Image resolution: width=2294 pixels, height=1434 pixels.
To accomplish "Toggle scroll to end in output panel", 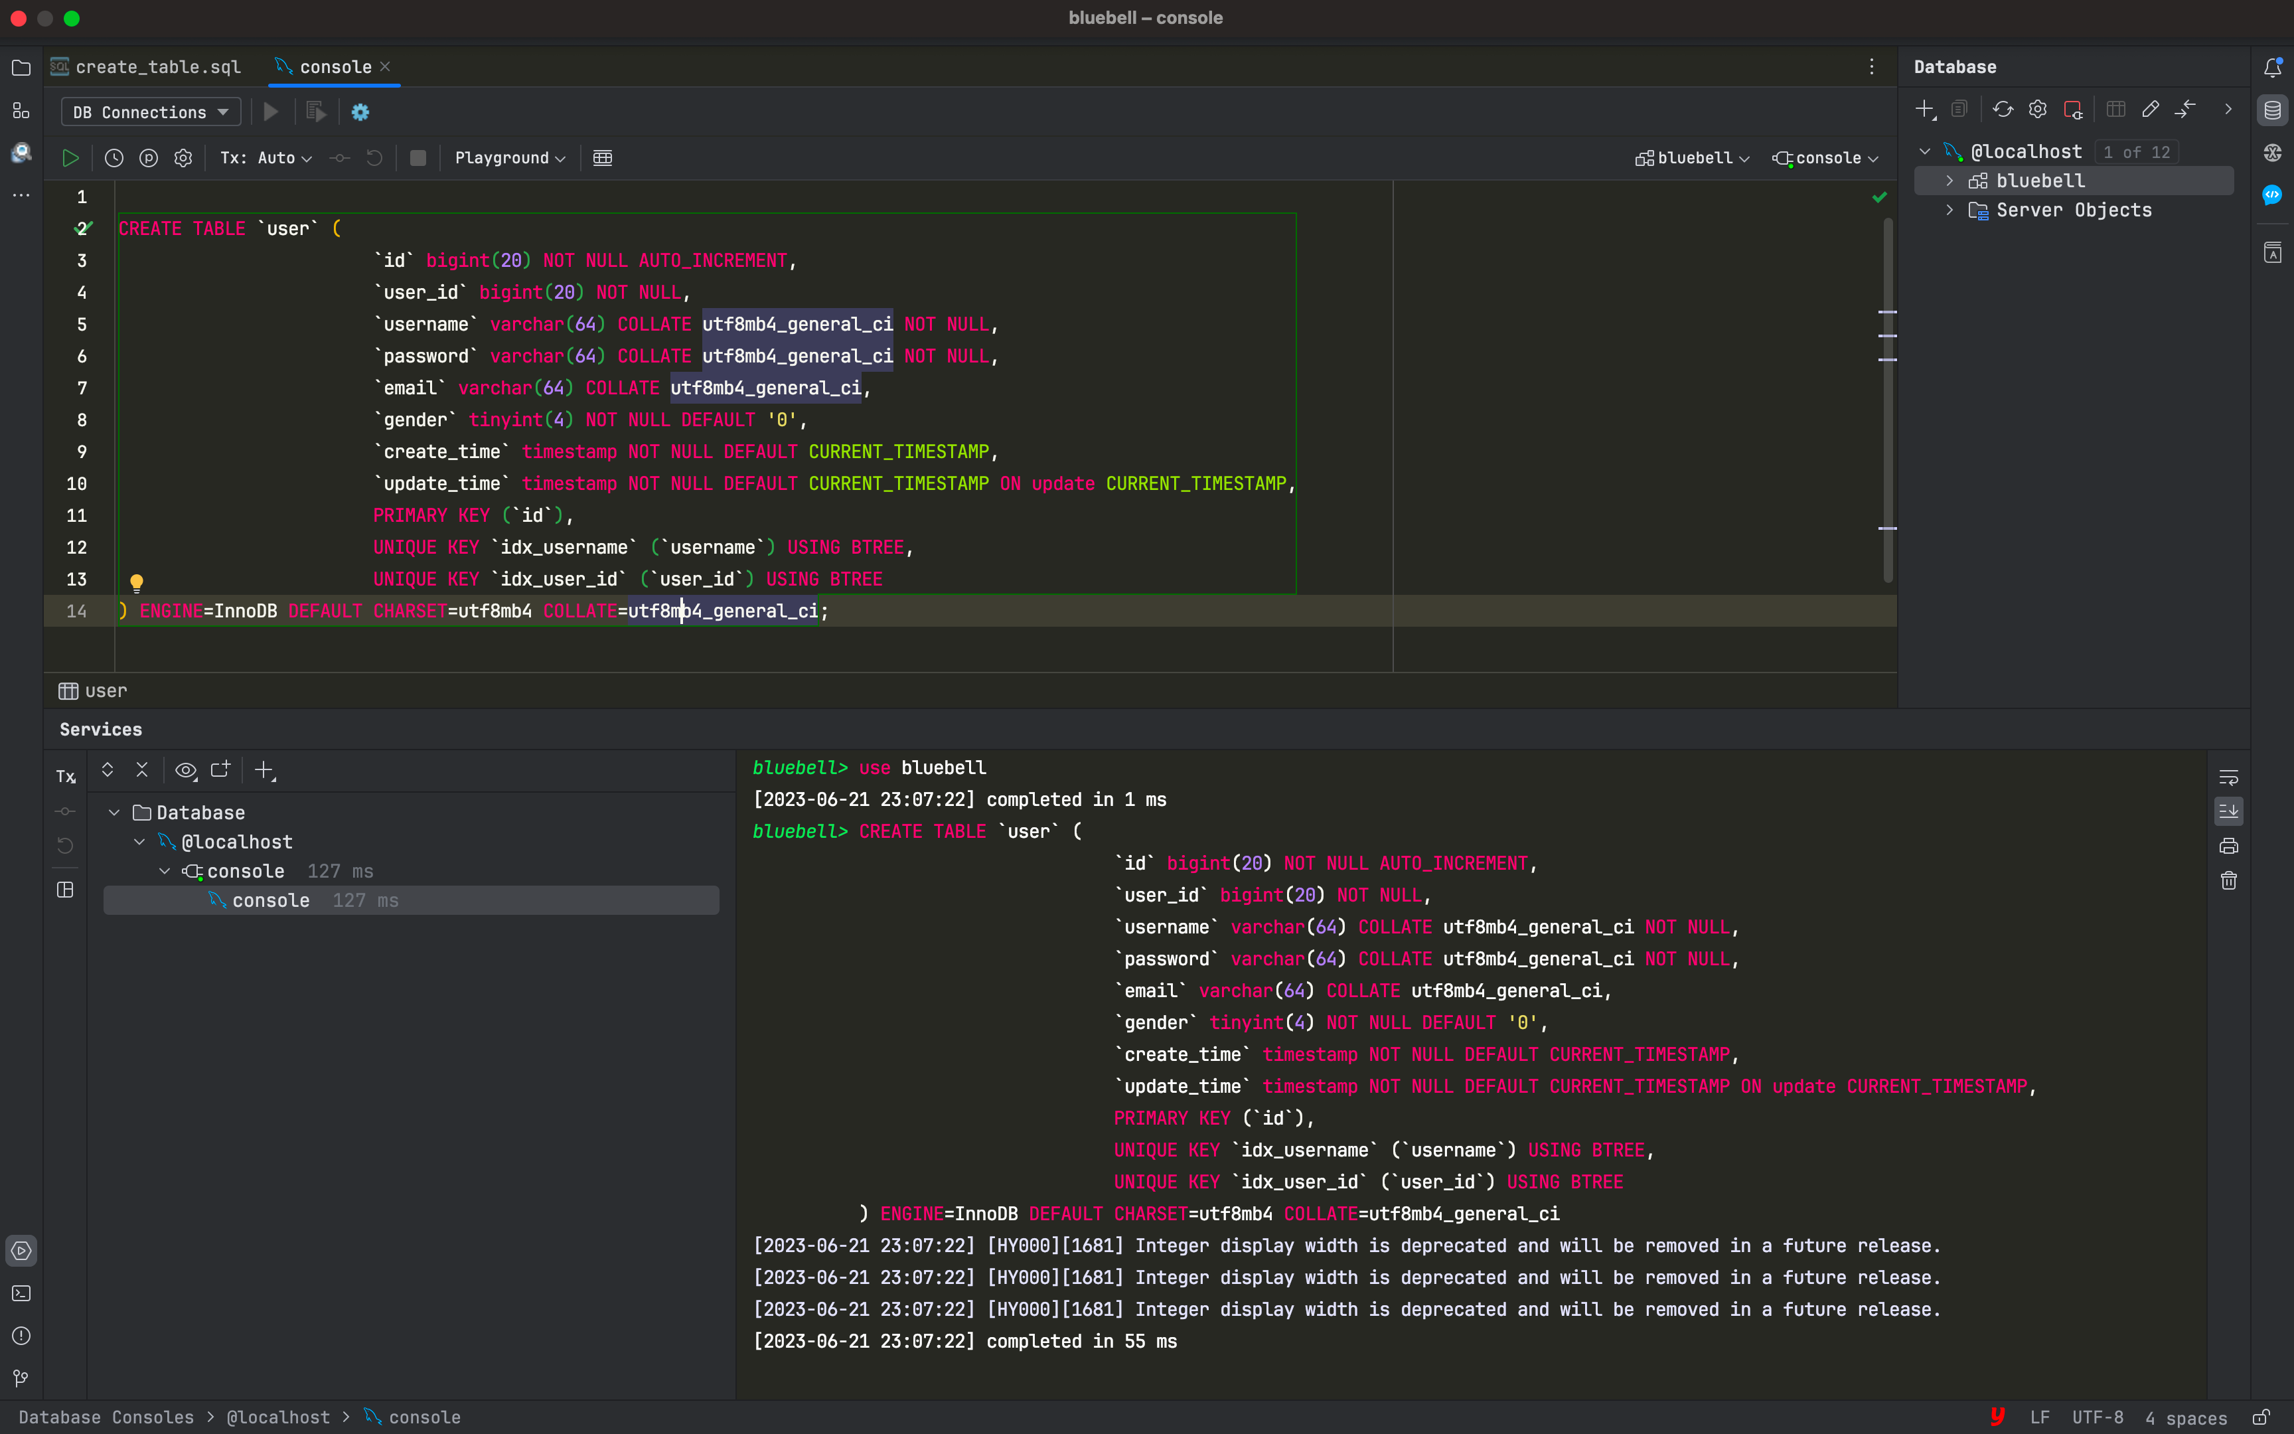I will point(2228,811).
